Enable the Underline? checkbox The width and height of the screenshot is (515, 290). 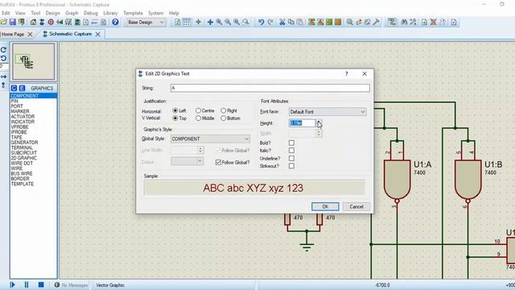291,158
